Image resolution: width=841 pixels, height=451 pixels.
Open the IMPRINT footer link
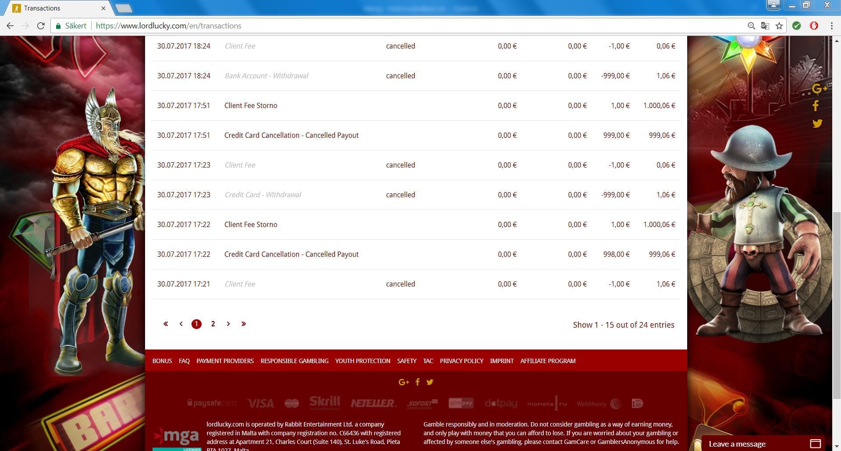[502, 361]
